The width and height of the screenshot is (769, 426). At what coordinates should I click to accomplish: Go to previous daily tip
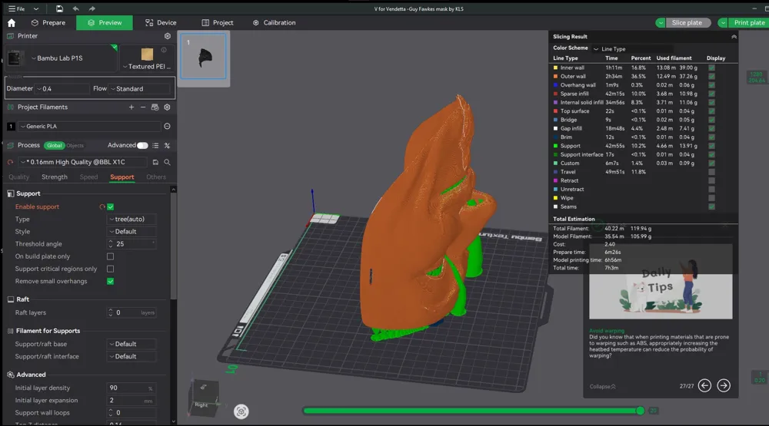point(704,386)
